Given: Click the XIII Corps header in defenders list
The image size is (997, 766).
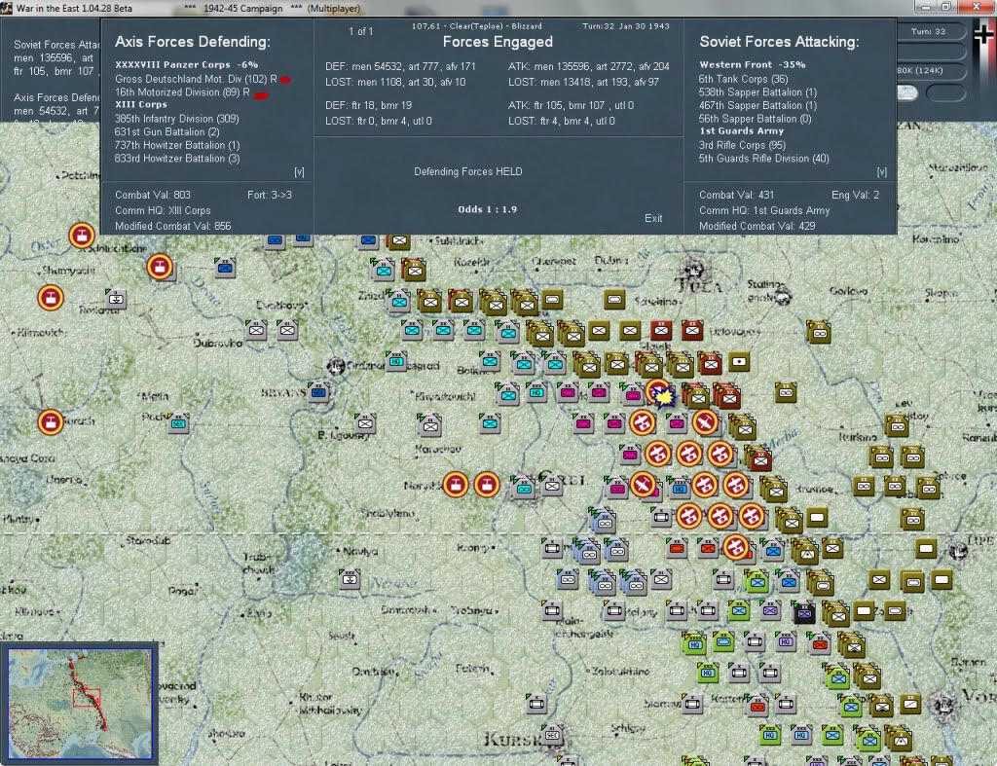Looking at the screenshot, I should 140,104.
